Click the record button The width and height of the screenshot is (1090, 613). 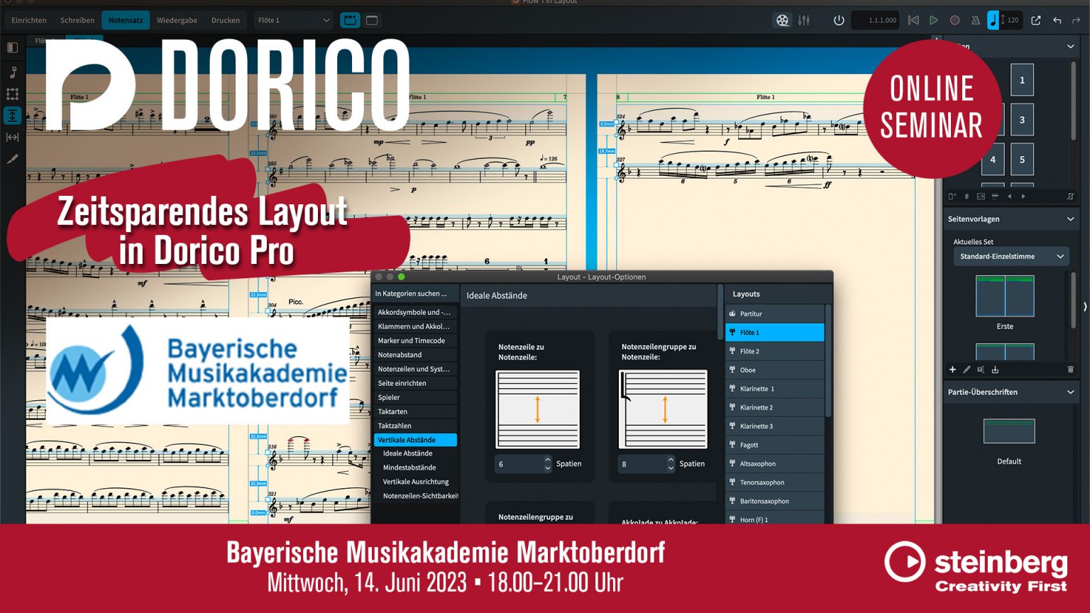955,20
